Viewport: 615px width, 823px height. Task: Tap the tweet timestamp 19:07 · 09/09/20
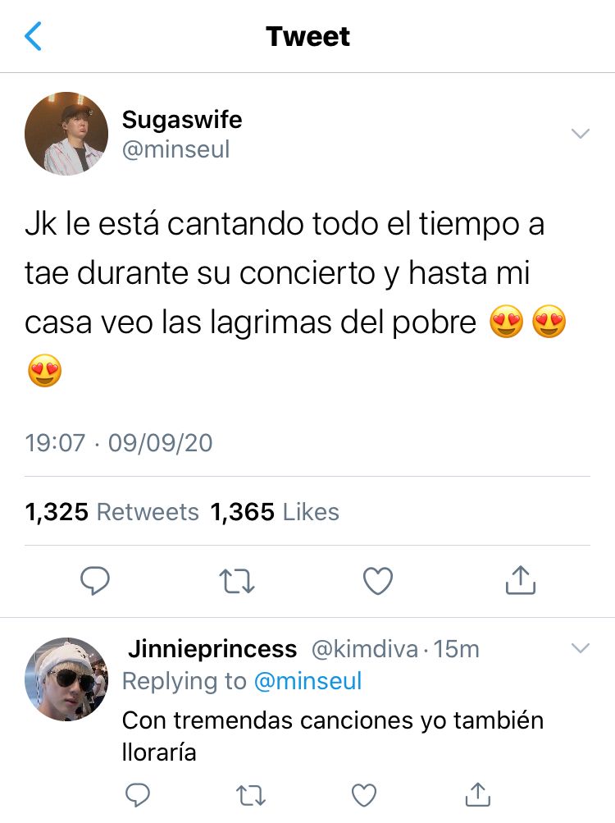click(119, 442)
